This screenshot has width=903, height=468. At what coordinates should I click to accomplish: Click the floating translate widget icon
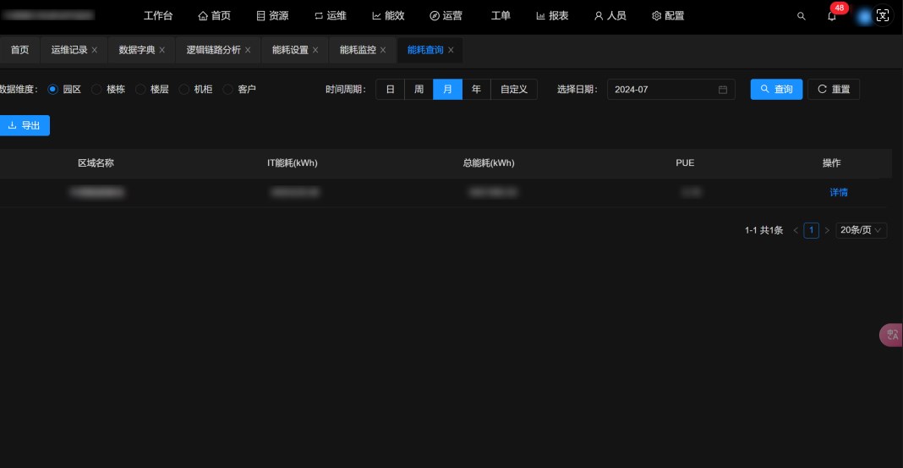[892, 335]
